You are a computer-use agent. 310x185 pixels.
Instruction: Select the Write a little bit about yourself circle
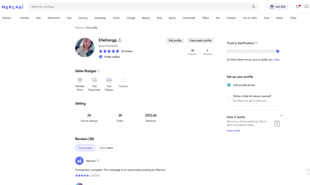click(x=229, y=98)
